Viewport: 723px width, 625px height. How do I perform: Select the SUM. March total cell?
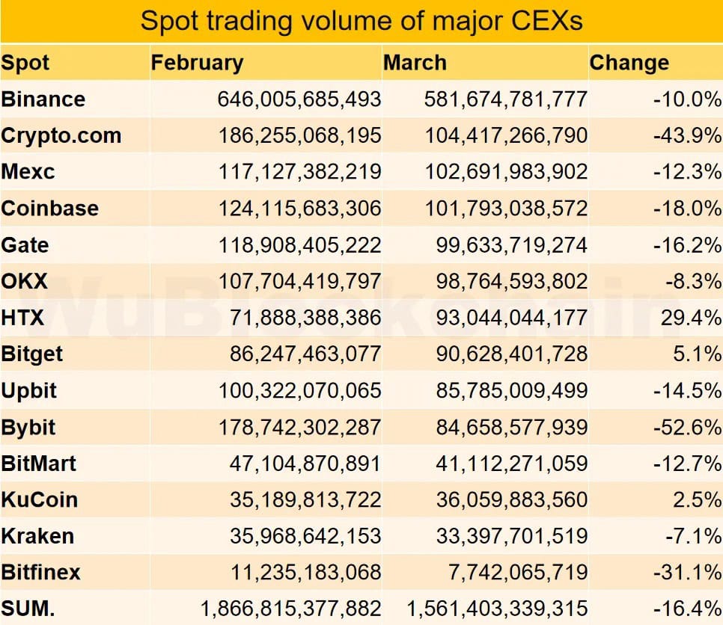click(x=497, y=609)
